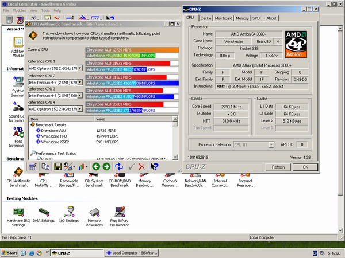Open Memory Resources module
Viewport: 345px width, 258px height.
[94, 217]
